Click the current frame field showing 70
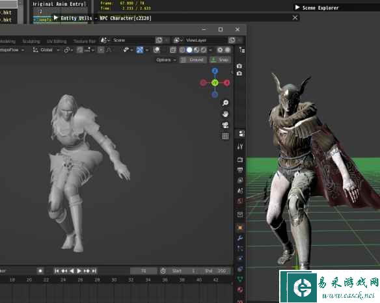The width and height of the screenshot is (380, 303). 143,270
